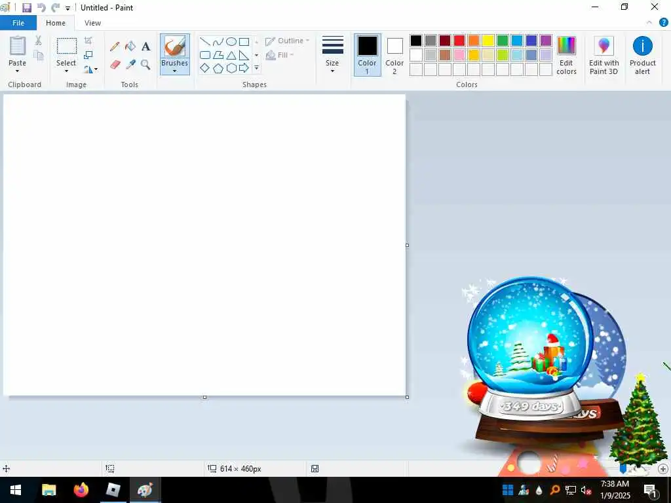Image resolution: width=671 pixels, height=503 pixels.
Task: Select the Pencil tool
Action: [115, 47]
